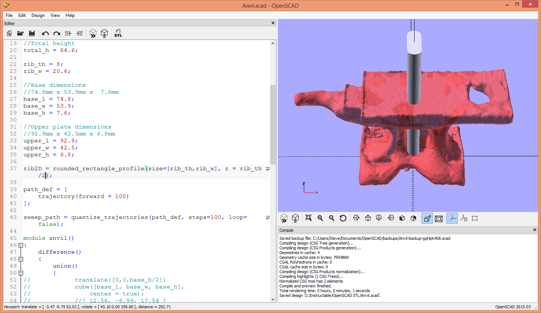Collapse the union block at line 50
Viewport: 541px width, 313px height.
point(21,273)
